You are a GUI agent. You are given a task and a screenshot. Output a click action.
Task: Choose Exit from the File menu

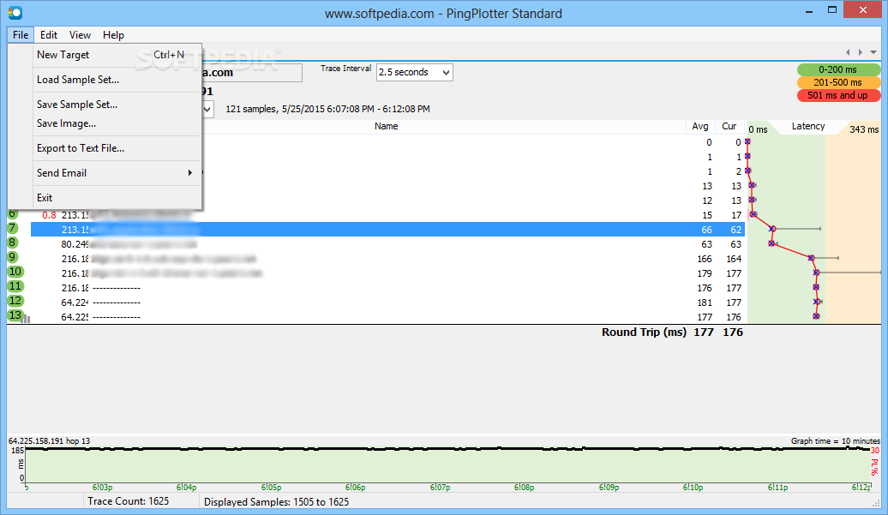pos(117,198)
